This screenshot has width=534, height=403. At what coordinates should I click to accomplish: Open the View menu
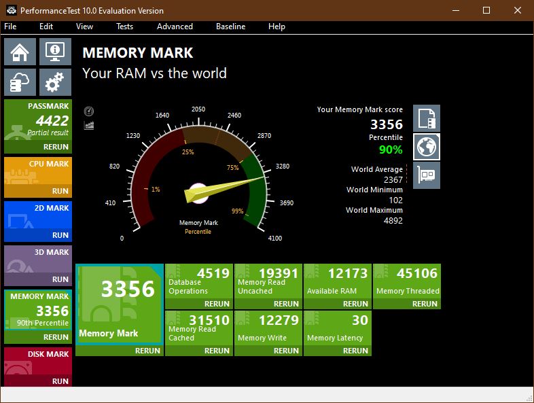coord(84,27)
